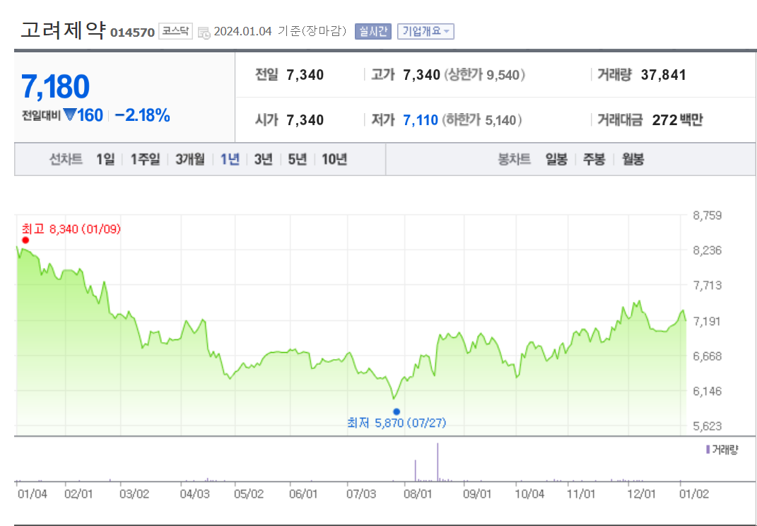Click the x-axis date 06/01
The image size is (757, 526).
click(x=304, y=495)
